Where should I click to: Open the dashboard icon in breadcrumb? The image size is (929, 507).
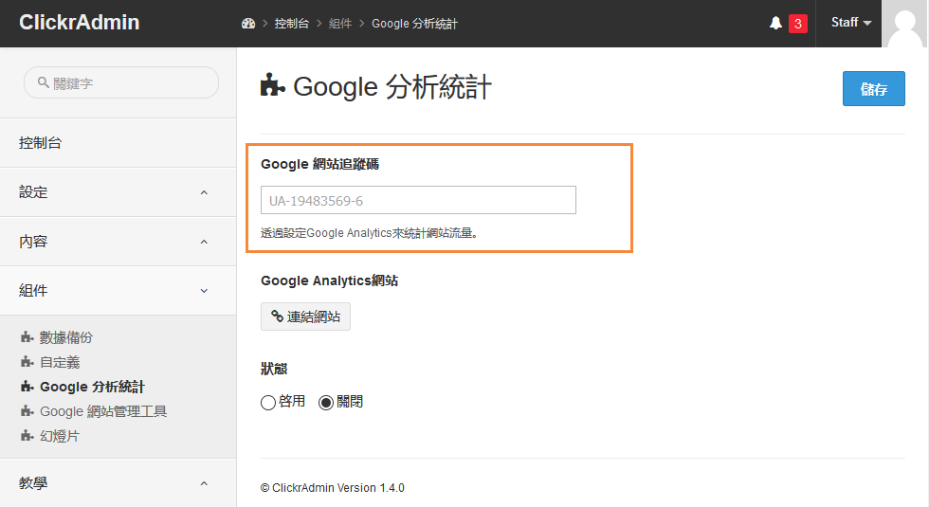point(248,23)
